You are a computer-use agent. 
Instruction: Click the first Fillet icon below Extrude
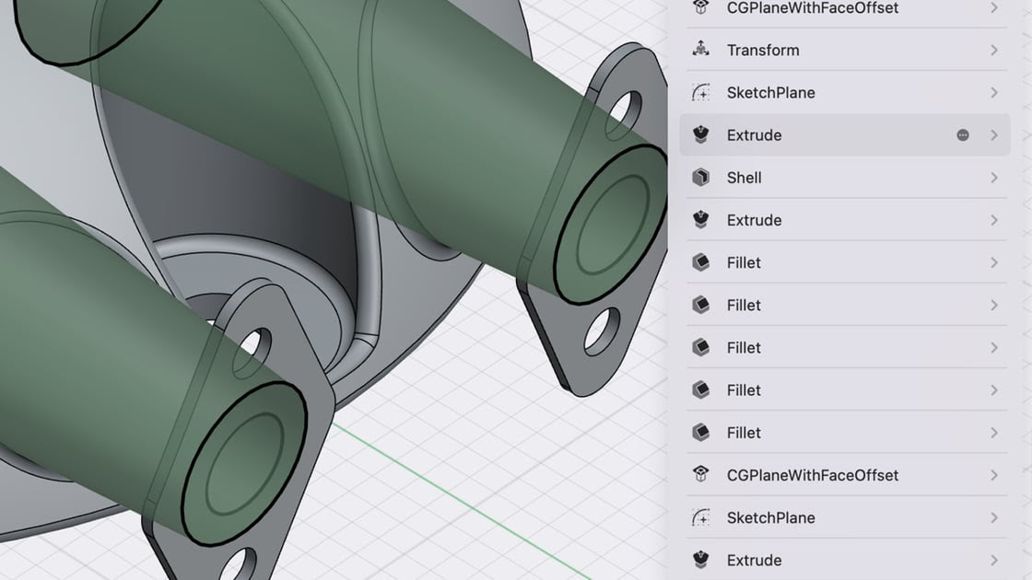[700, 262]
